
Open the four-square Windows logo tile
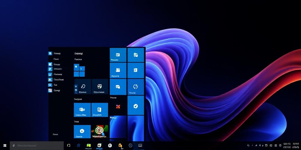click(x=79, y=70)
